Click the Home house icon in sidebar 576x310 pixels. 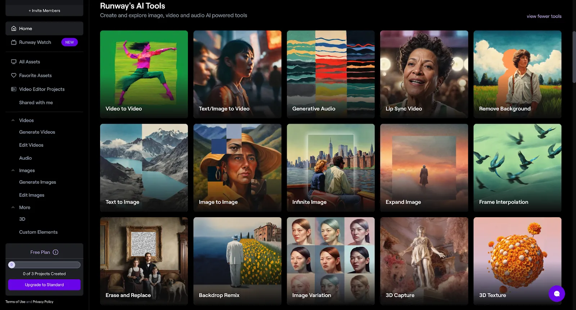pyautogui.click(x=14, y=28)
